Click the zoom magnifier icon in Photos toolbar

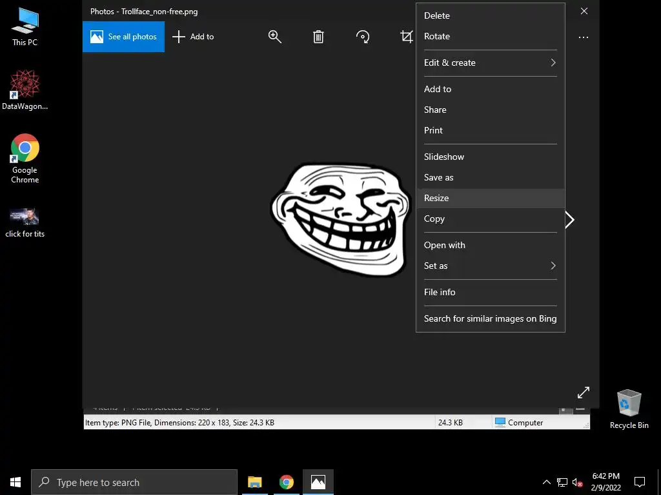click(274, 37)
